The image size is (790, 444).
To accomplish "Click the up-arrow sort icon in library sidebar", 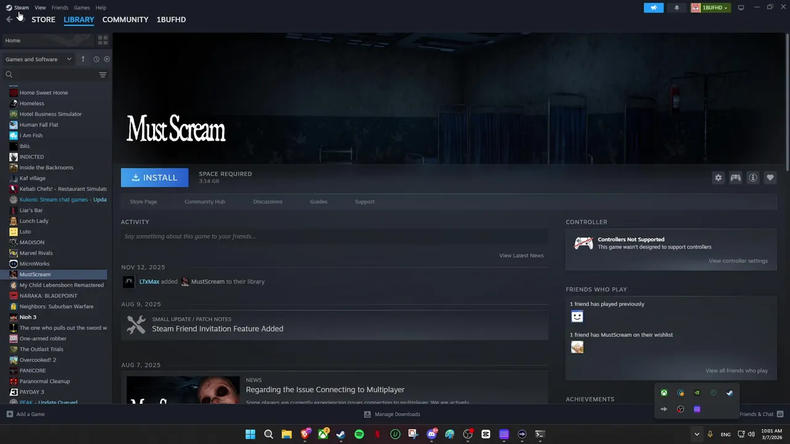I will (83, 59).
